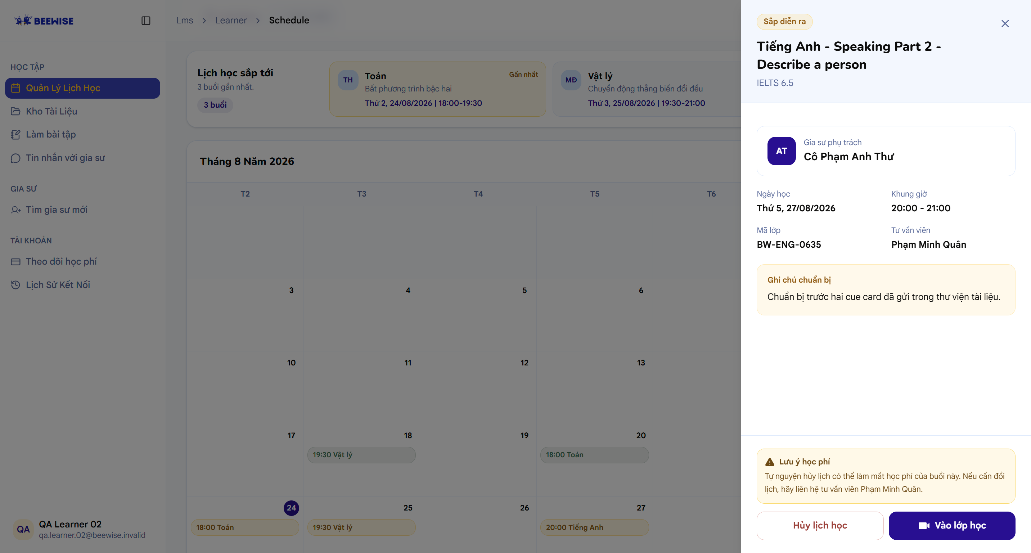
Task: Click the QA Learner 02 account avatar
Action: pos(23,529)
